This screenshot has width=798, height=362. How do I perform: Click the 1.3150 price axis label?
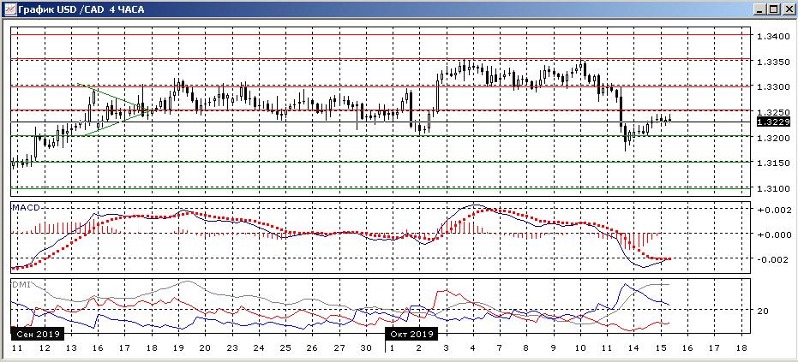pyautogui.click(x=772, y=163)
